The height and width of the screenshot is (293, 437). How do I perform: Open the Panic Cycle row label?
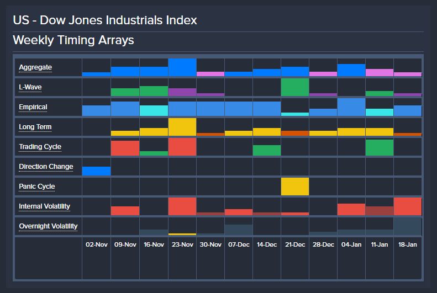point(37,187)
